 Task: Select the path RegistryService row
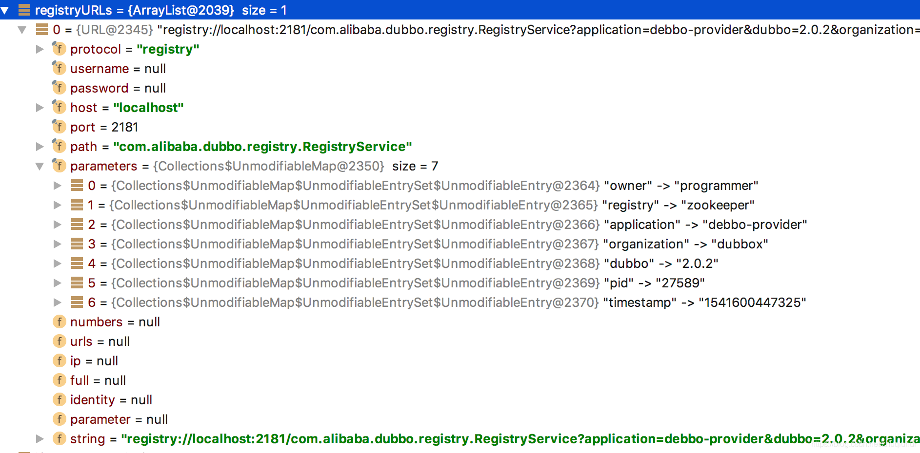(241, 147)
